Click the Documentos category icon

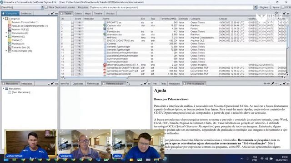(10, 33)
